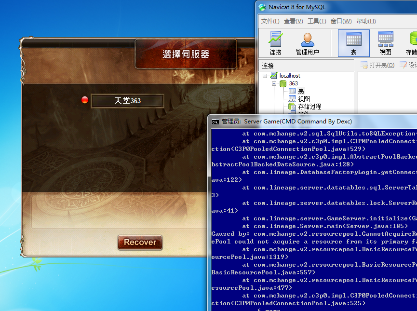Click the 存储过程 stored procedure icon
Screen dimensions: 417x311
pos(292,107)
